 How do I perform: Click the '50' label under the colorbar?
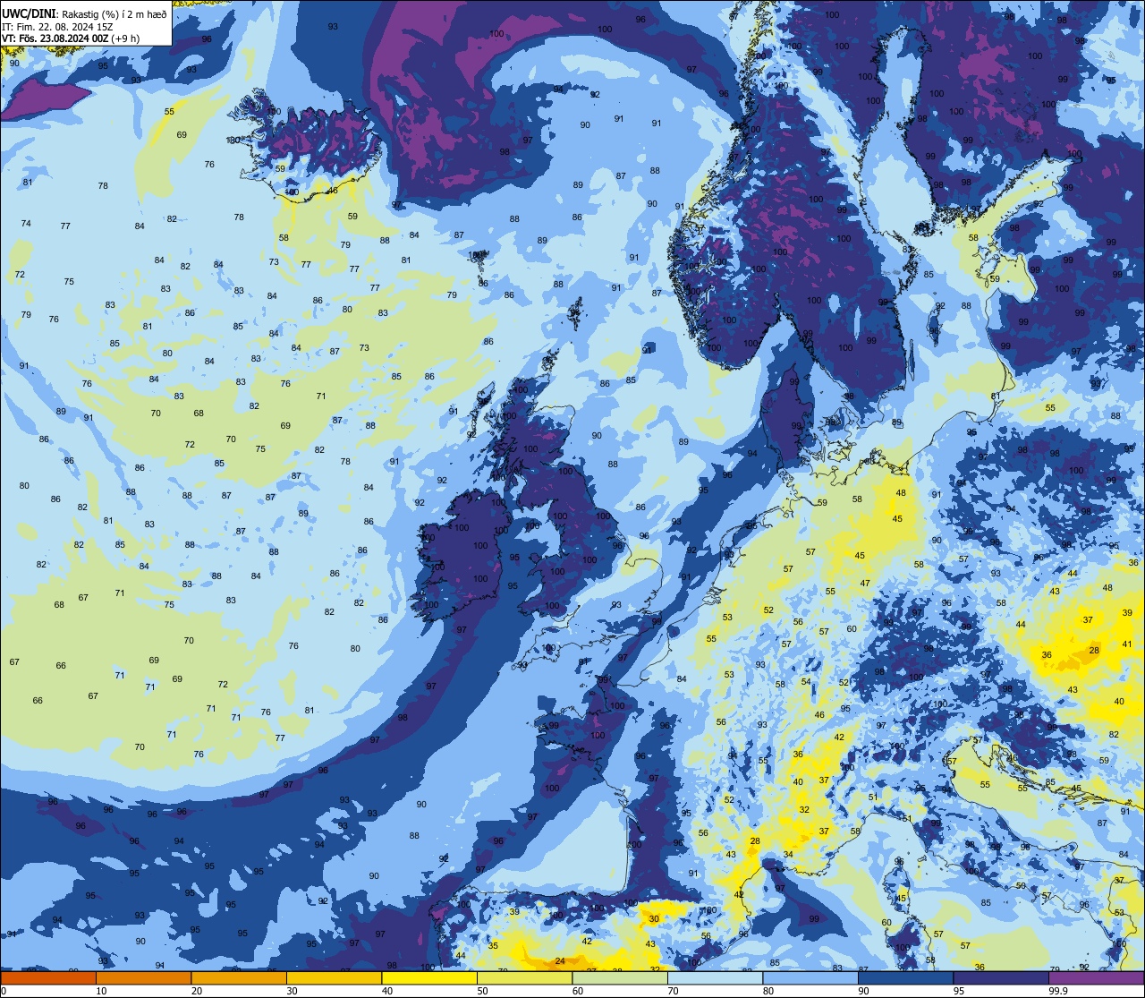pos(483,991)
